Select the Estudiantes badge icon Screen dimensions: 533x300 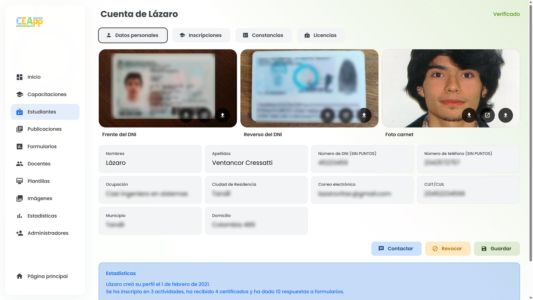pyautogui.click(x=19, y=112)
